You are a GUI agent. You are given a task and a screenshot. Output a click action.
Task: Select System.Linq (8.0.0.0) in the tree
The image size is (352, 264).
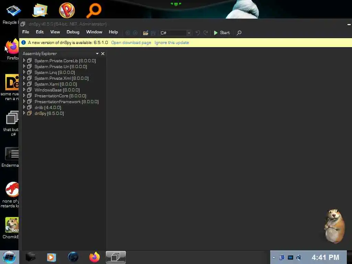coord(55,72)
